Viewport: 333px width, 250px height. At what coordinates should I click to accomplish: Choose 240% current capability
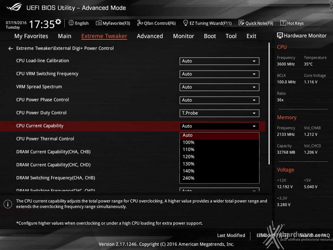220,178
